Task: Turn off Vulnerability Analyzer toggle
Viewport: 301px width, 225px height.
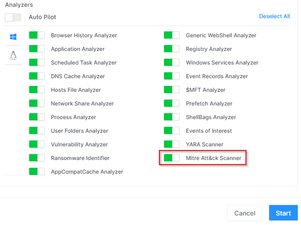Action: click(x=37, y=144)
